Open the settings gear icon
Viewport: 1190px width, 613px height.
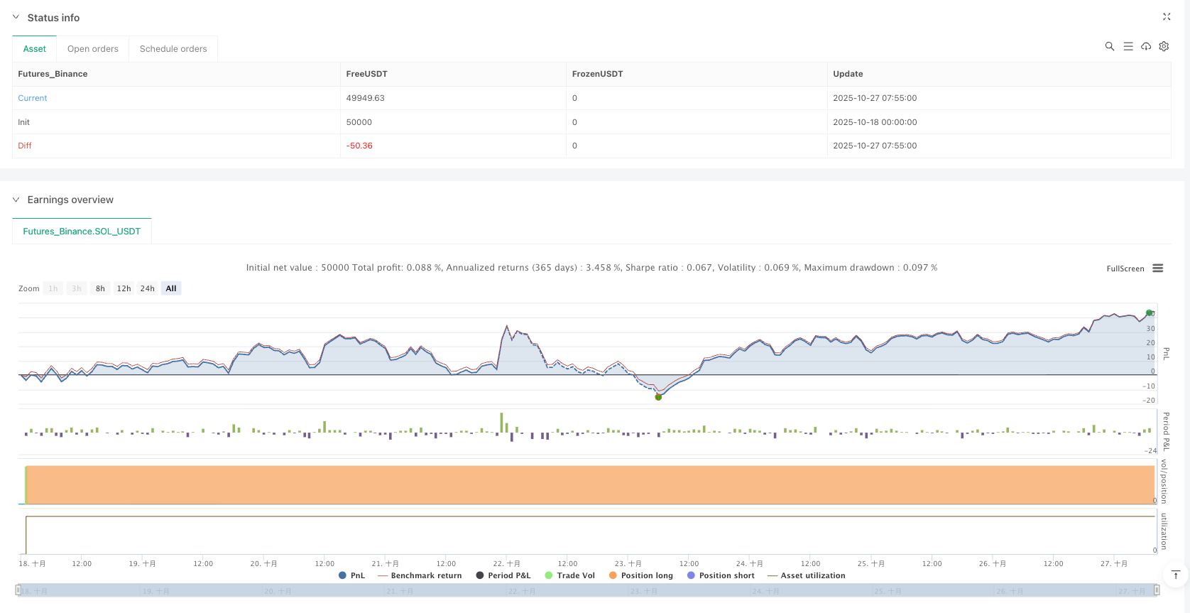[1164, 46]
